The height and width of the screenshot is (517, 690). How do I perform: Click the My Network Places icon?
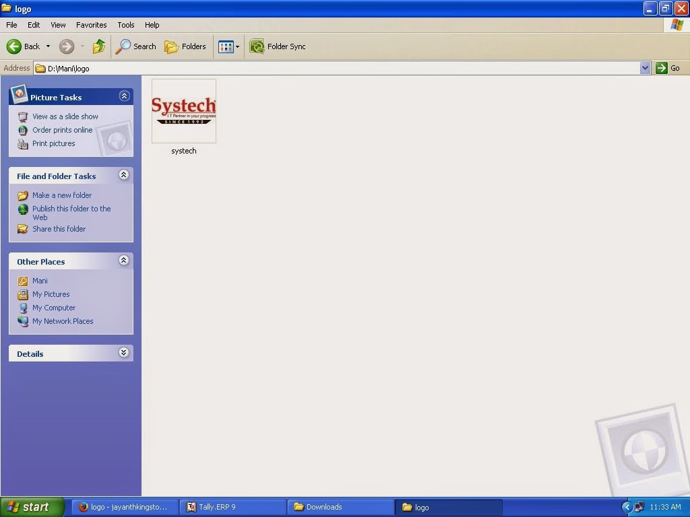(23, 321)
